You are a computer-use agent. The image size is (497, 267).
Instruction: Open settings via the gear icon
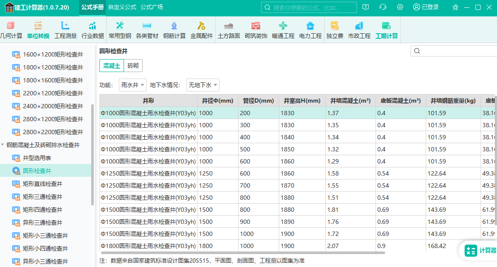click(400, 7)
